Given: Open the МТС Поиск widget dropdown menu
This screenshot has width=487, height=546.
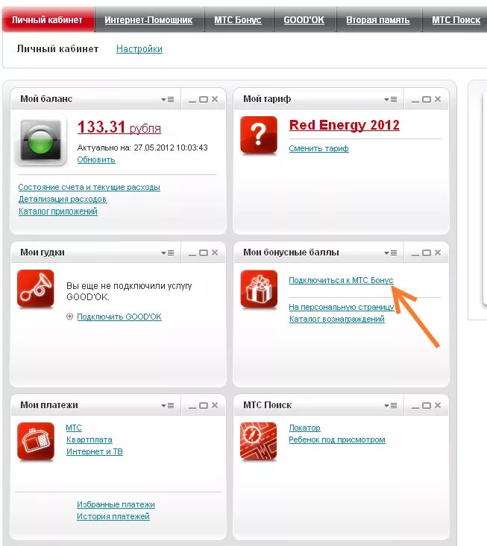Looking at the screenshot, I should (x=391, y=406).
